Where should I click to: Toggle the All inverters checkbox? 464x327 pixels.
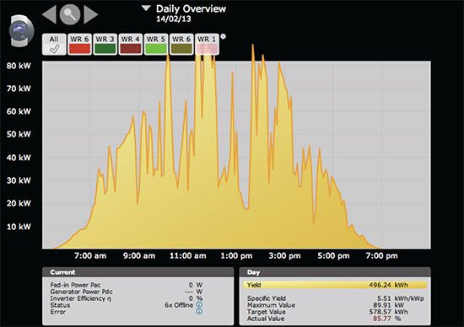click(54, 45)
